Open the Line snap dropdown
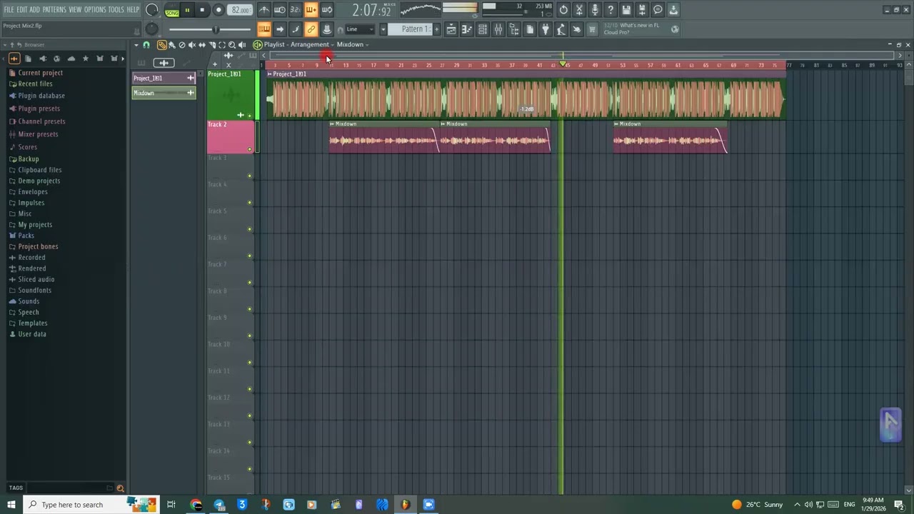 pyautogui.click(x=360, y=29)
